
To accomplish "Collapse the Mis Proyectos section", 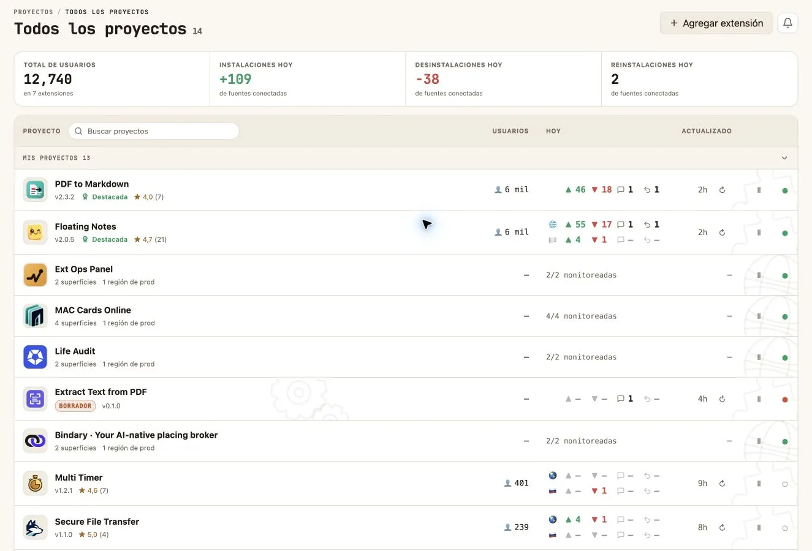I will click(x=784, y=158).
